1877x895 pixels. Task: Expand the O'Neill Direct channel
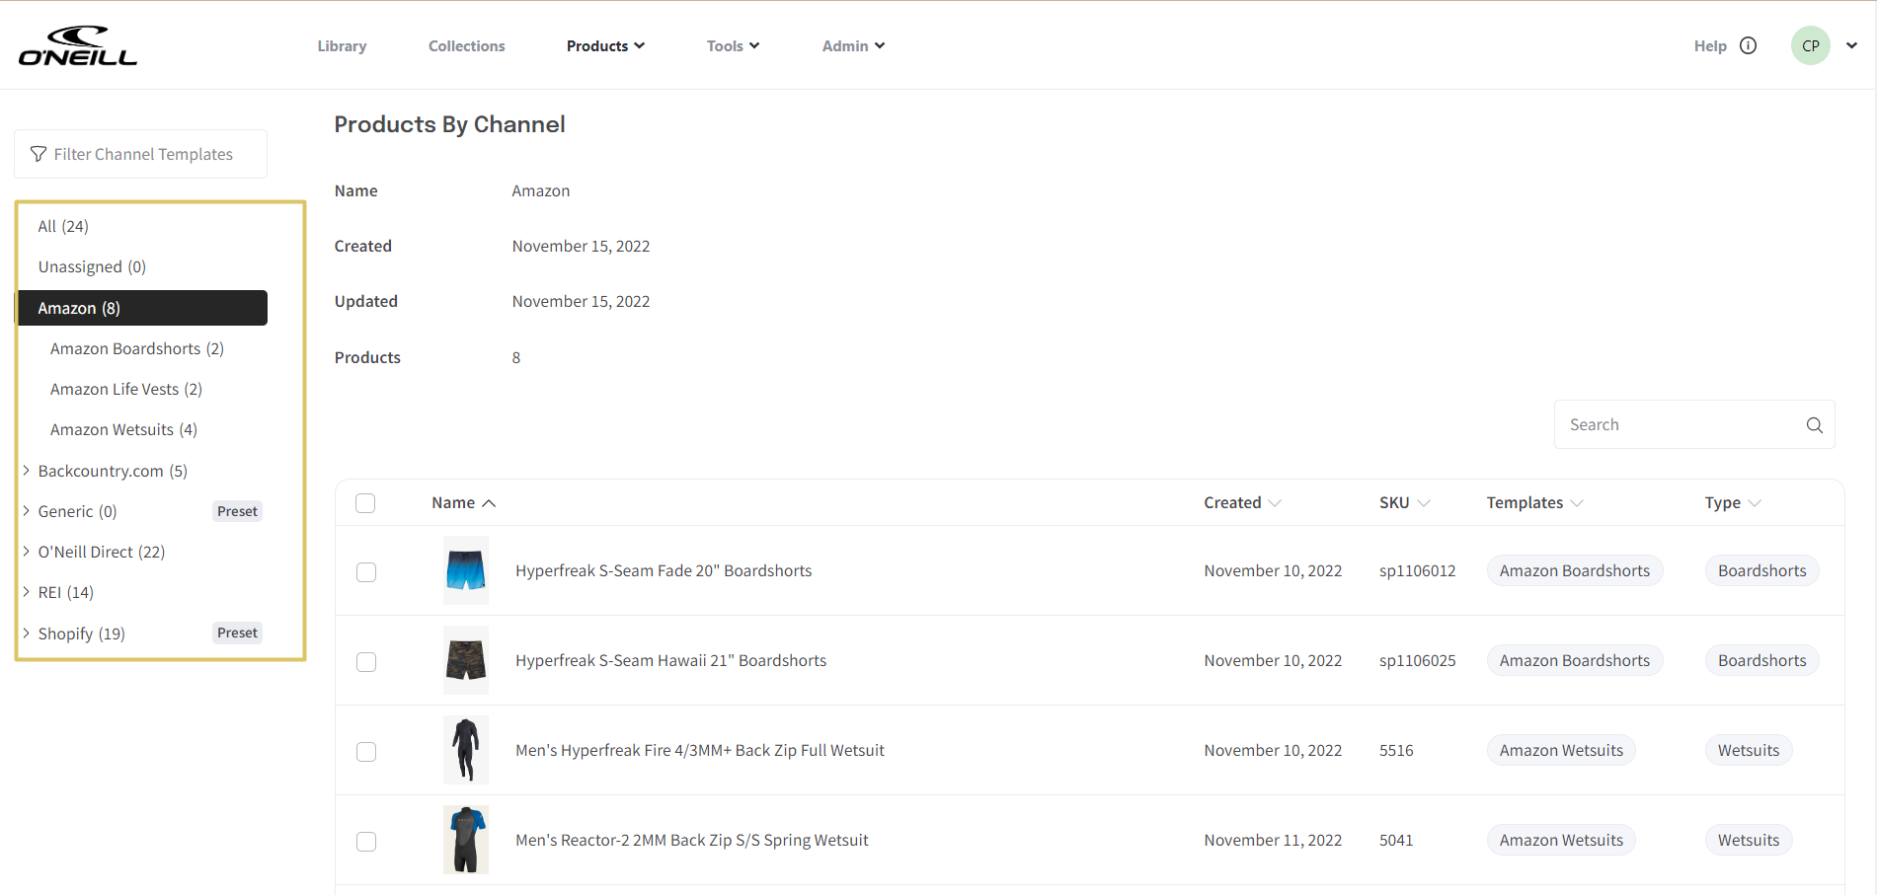[27, 552]
